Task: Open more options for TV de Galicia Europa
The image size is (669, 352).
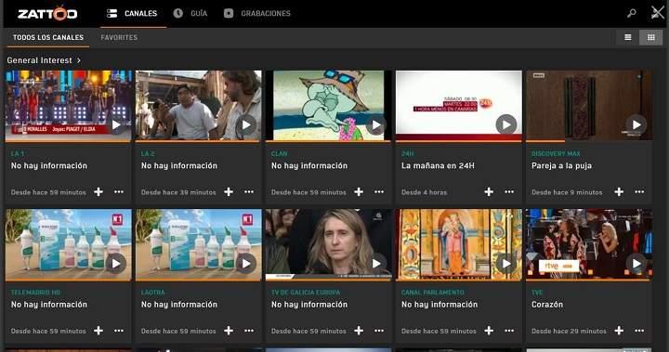Action: (x=379, y=331)
